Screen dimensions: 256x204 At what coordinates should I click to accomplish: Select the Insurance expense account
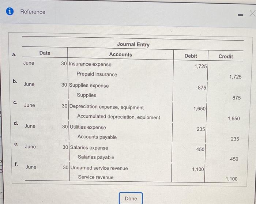pos(90,64)
